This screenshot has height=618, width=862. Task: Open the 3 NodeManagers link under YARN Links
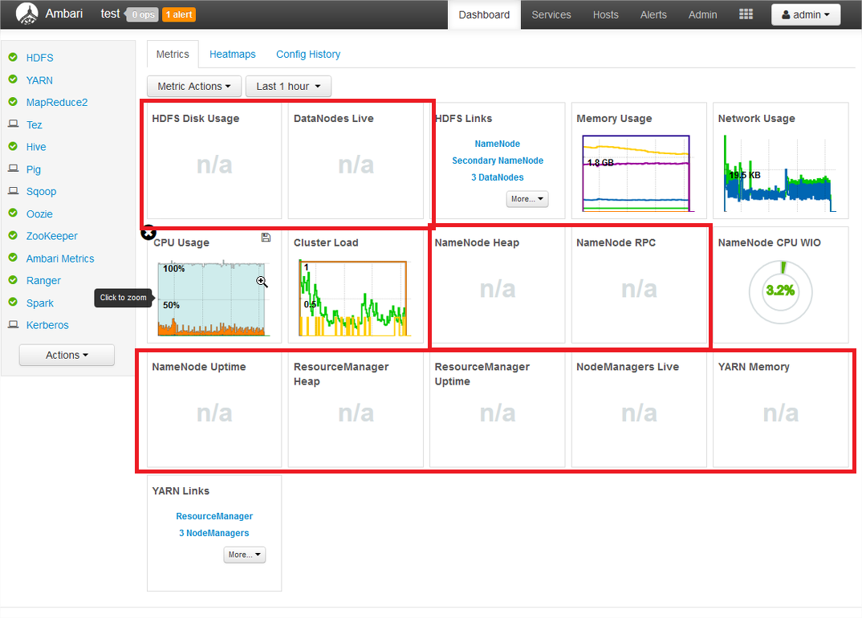pyautogui.click(x=213, y=533)
